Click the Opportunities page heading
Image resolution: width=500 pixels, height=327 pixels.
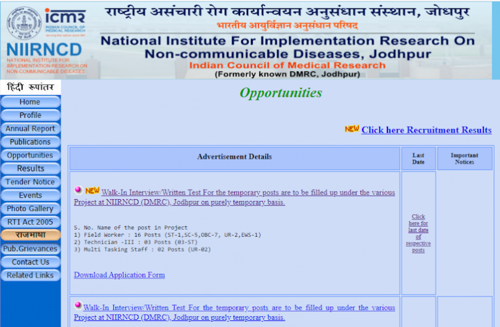[281, 93]
